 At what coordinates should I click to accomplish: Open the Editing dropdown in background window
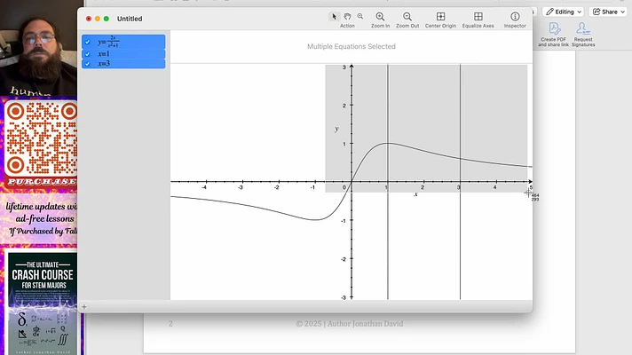click(564, 12)
